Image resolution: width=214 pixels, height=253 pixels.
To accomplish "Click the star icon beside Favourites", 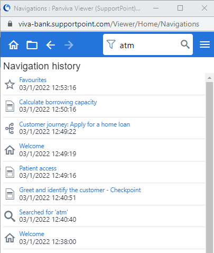I will pos(10,84).
